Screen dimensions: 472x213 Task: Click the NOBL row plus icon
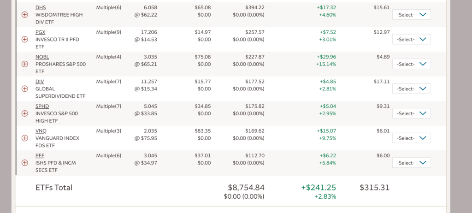coord(25,64)
